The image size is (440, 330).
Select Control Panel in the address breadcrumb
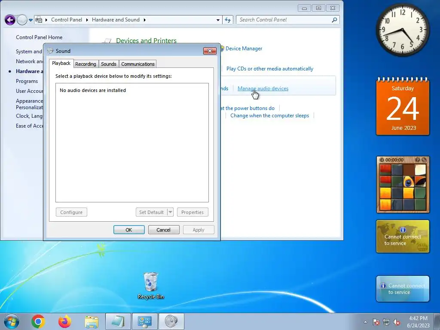(x=67, y=20)
